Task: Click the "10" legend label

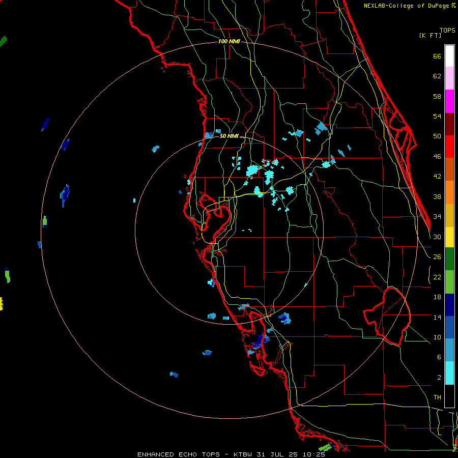Action: point(437,337)
